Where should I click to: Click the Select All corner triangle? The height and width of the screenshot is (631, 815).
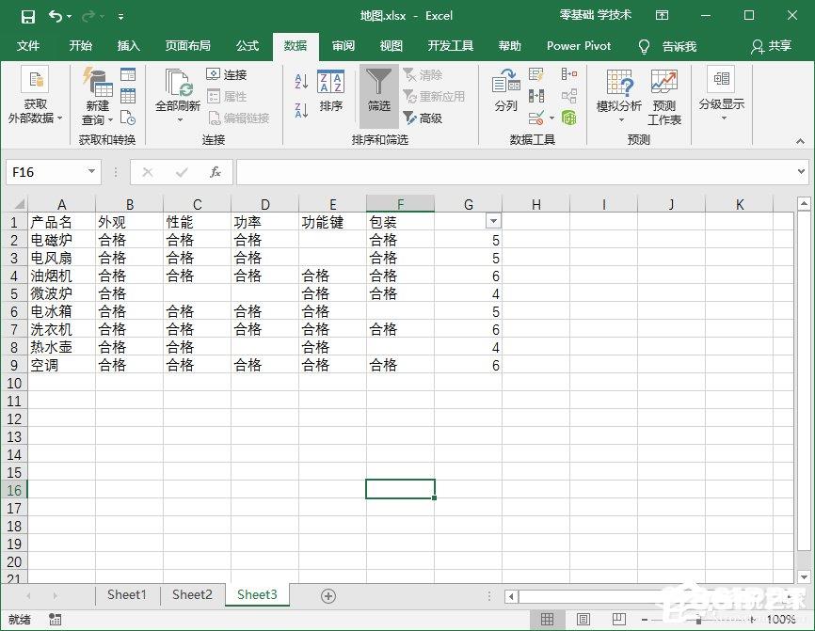19,203
